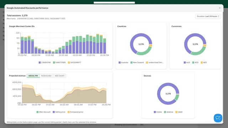The image size is (228, 128).
Task: Click the Google Merchant Center IDs heading
Action: 22,26
